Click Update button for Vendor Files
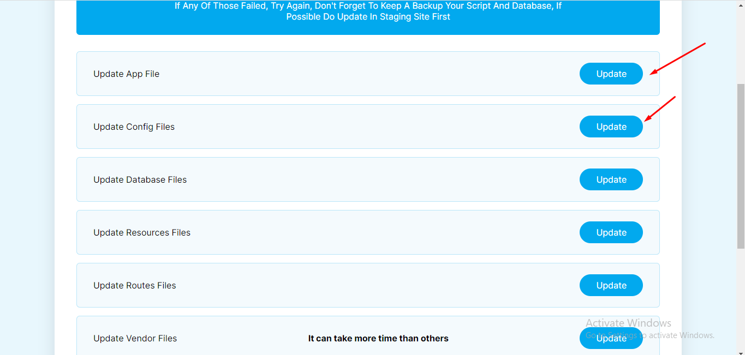The image size is (745, 355). click(611, 339)
